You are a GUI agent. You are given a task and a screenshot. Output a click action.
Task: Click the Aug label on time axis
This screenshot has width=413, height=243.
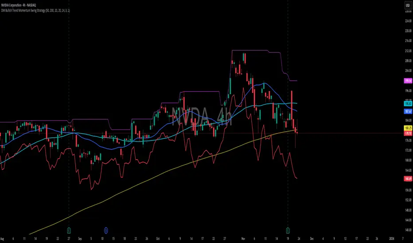[x=2, y=239]
